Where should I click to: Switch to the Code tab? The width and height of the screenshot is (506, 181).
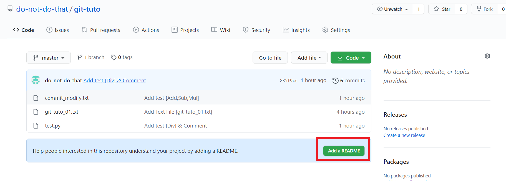coord(24,30)
